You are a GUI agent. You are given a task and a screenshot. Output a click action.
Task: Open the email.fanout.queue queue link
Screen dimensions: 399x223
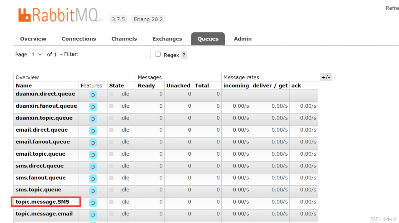43,142
